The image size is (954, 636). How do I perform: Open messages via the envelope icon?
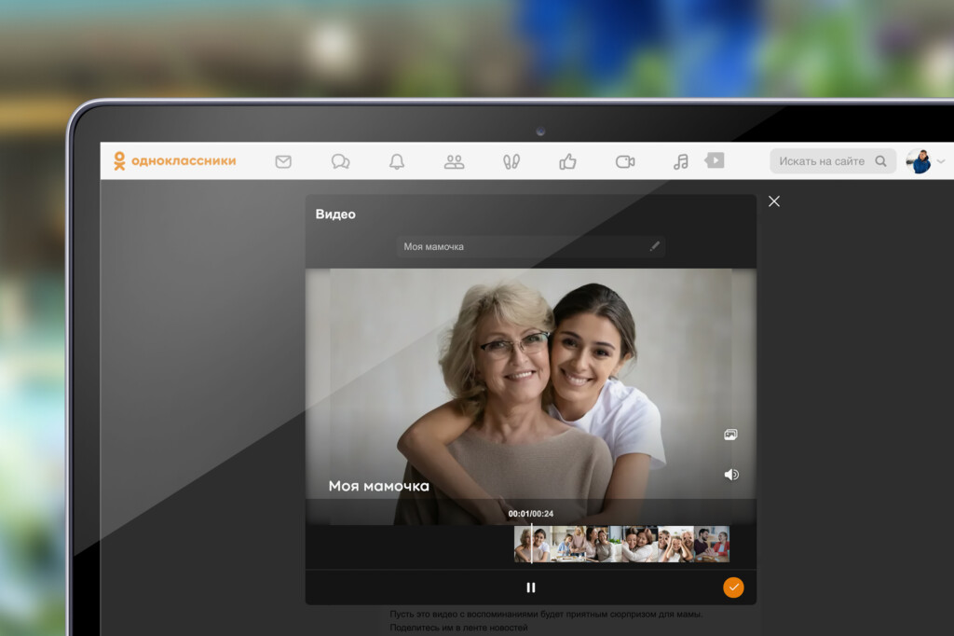coord(283,161)
